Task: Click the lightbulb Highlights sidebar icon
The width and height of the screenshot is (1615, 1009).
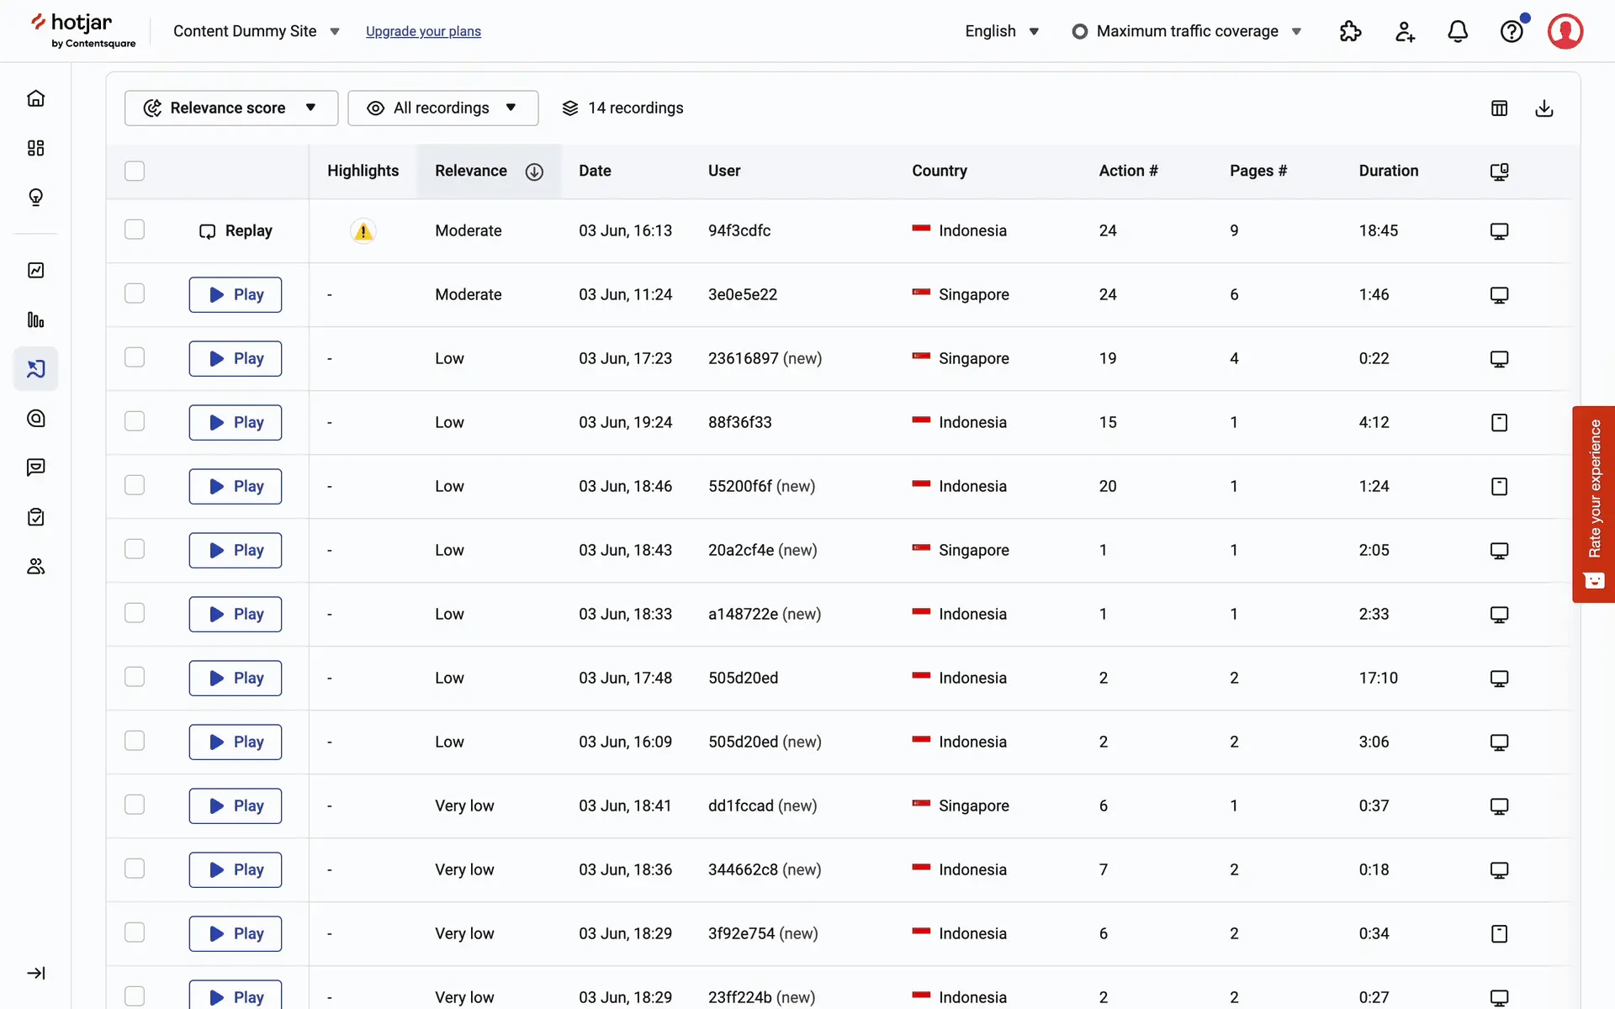Action: (x=35, y=197)
